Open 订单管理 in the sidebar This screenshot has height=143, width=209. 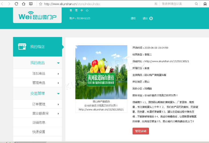39,104
